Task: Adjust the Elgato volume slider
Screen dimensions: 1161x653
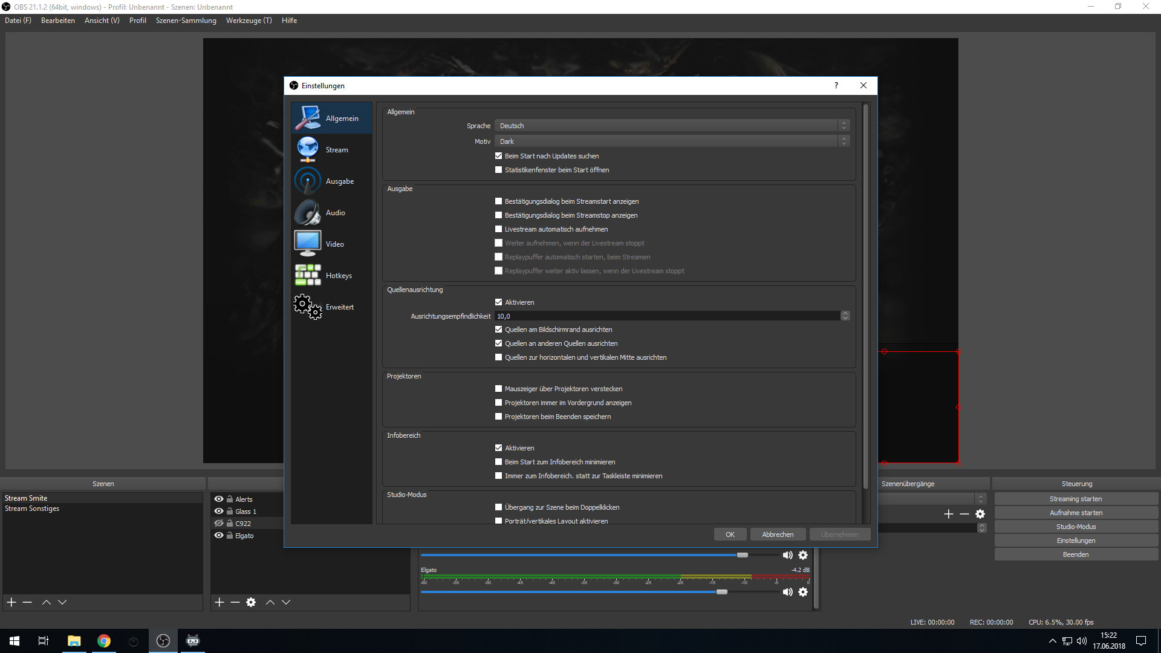Action: (722, 592)
